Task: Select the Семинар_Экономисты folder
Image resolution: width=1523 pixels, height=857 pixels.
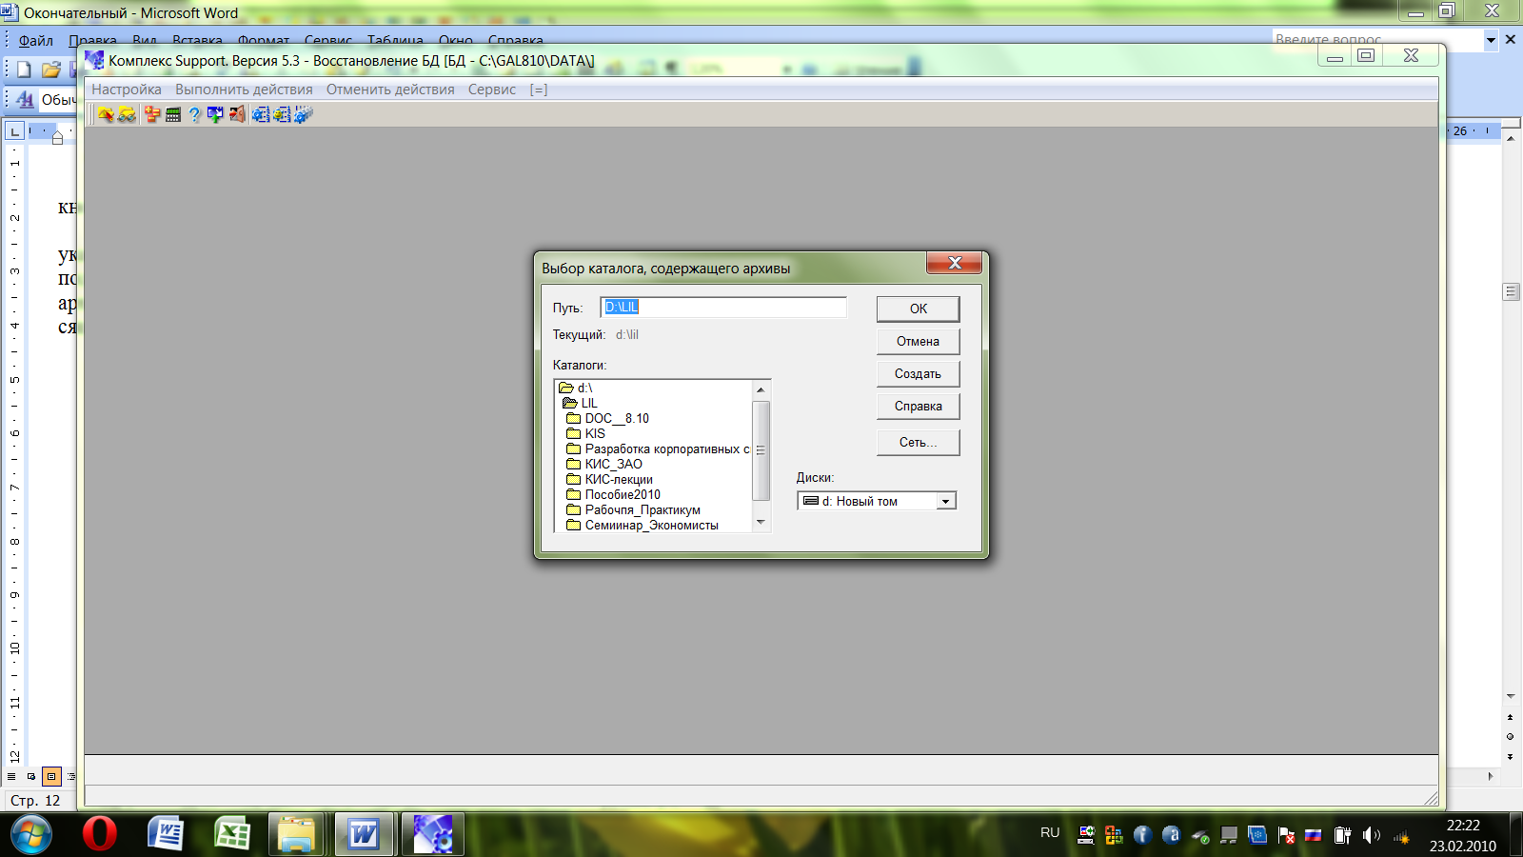Action: (x=643, y=525)
